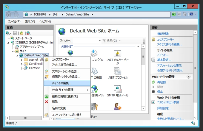
Task: Open the .NET エラー ページ feature icon
Action: click(118, 53)
